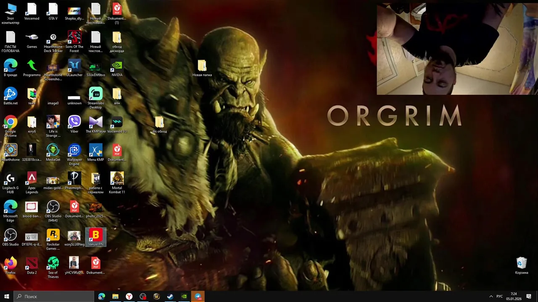This screenshot has width=538, height=302.
Task: Select the работа с сериалом icon
Action: [95, 183]
